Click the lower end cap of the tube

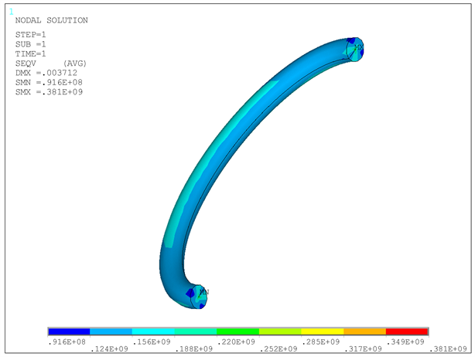point(198,295)
